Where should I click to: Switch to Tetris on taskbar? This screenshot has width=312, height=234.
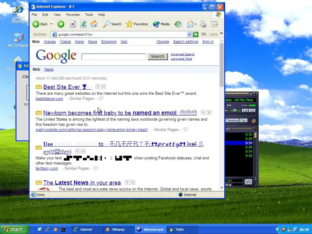point(182,229)
